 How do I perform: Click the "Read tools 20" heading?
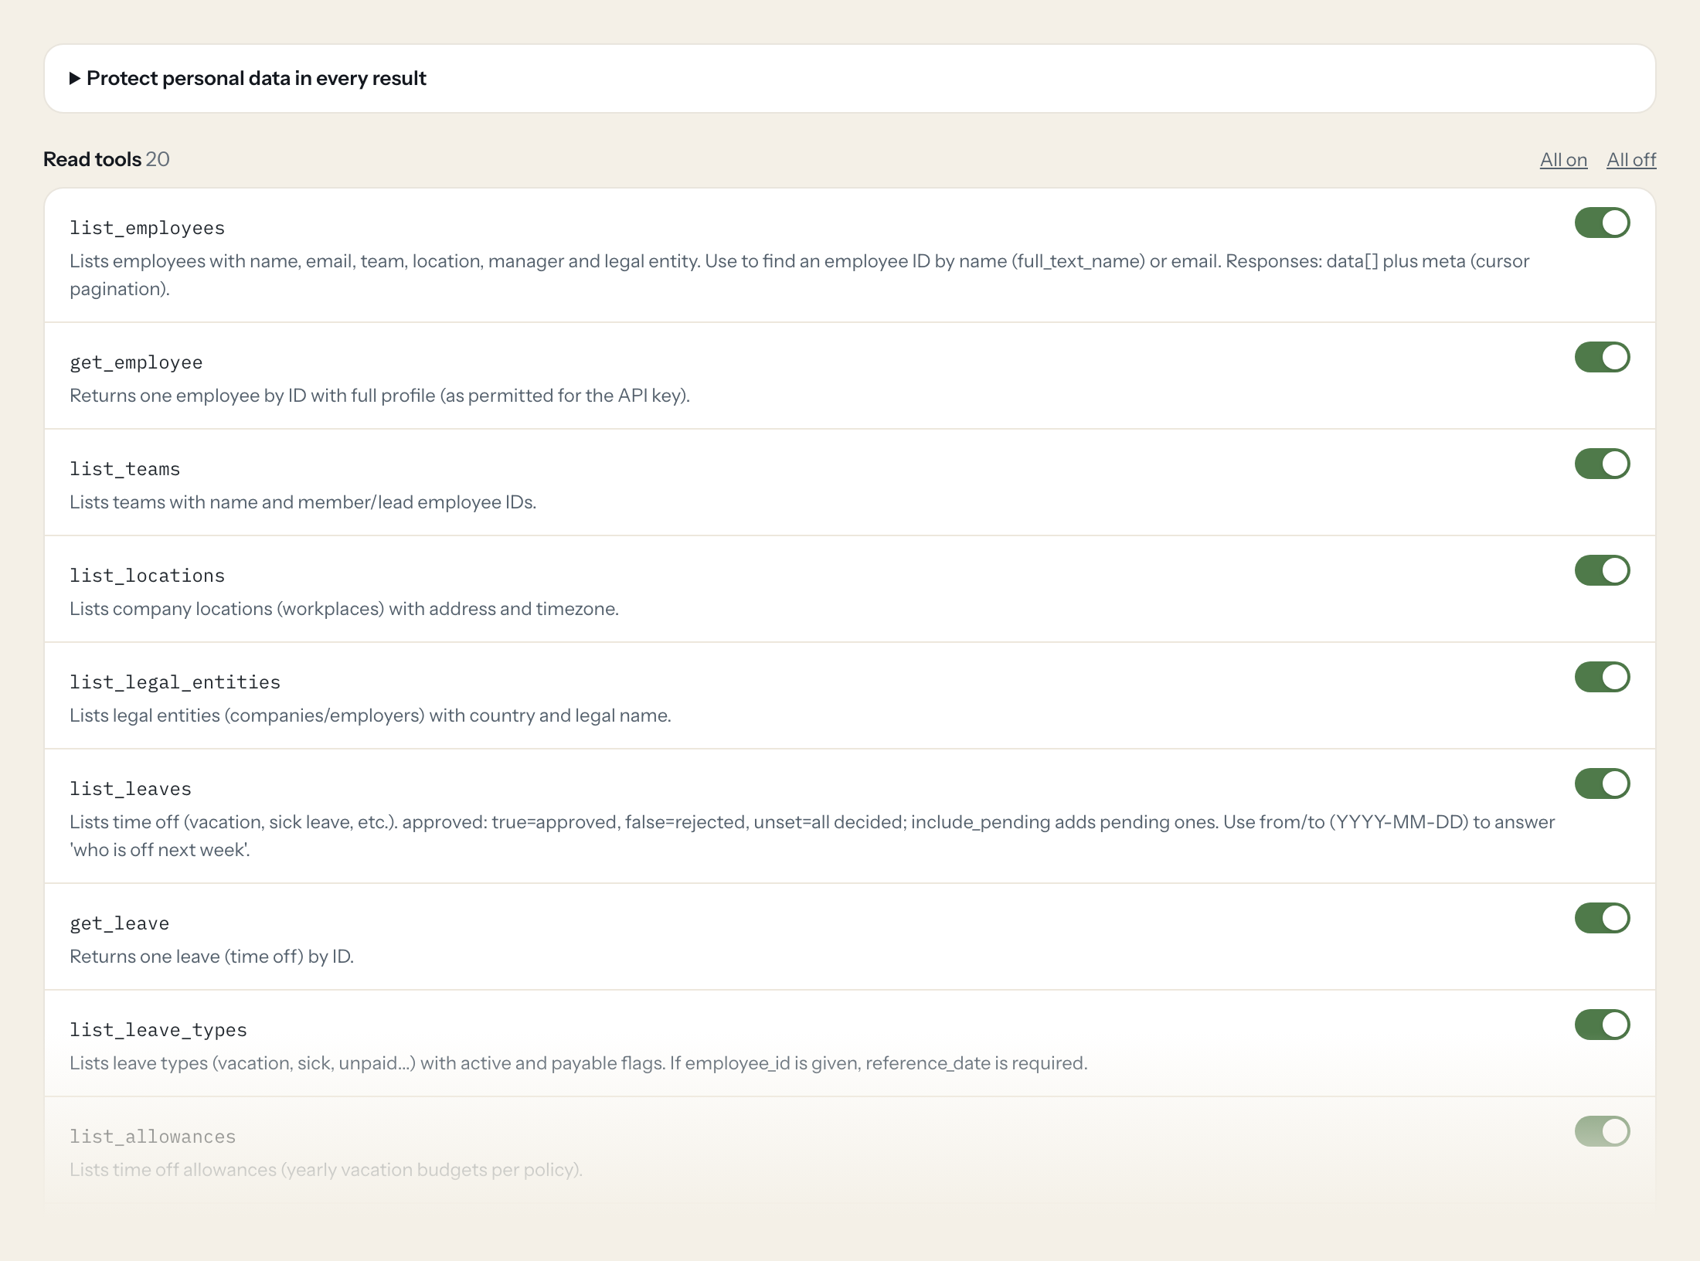107,159
